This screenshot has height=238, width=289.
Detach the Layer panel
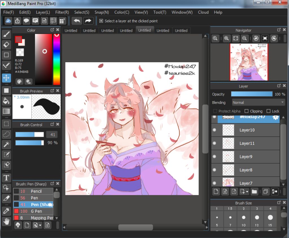pos(279,86)
